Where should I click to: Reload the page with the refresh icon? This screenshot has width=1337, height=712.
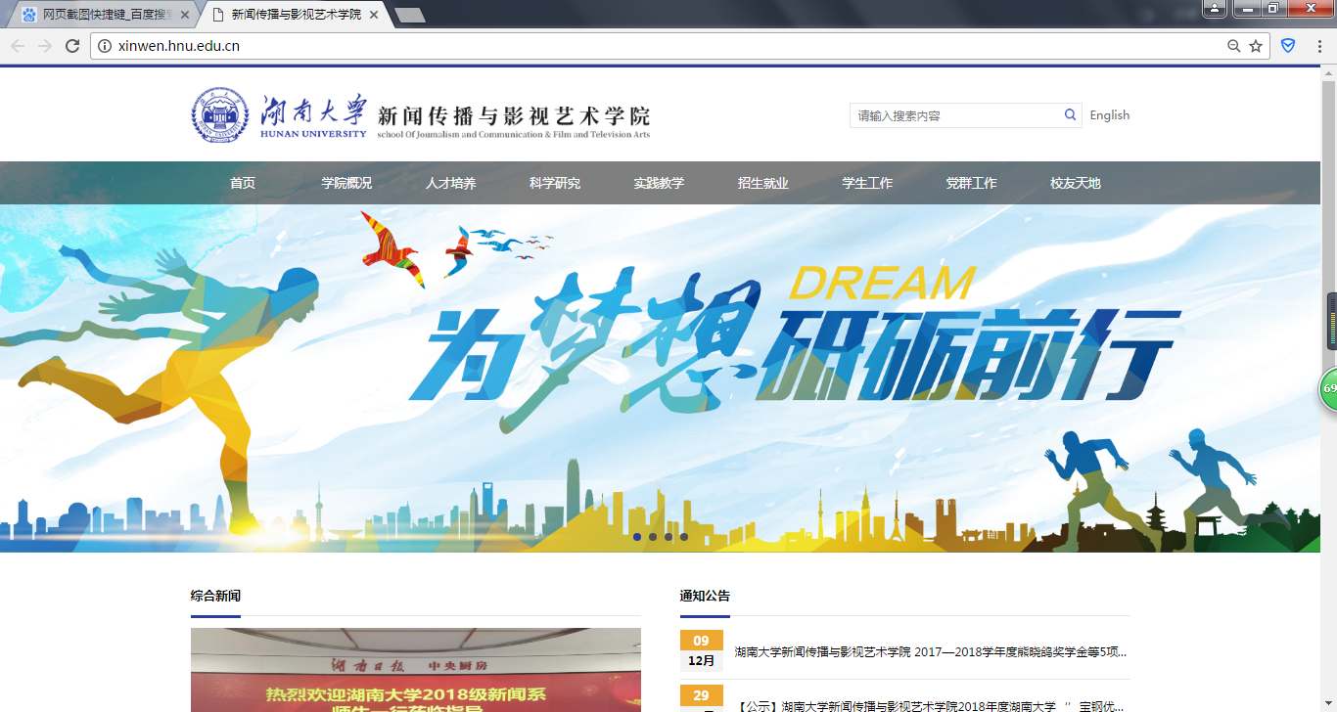tap(71, 46)
